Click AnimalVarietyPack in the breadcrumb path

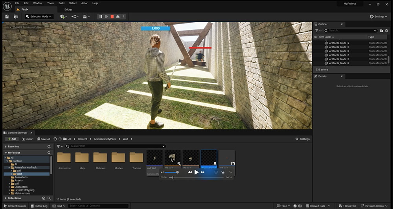coord(105,139)
